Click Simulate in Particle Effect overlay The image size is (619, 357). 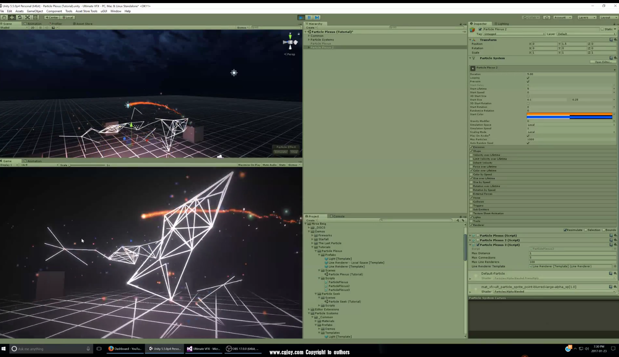(x=281, y=152)
